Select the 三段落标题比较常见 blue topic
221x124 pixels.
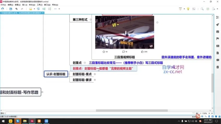coord(126,63)
